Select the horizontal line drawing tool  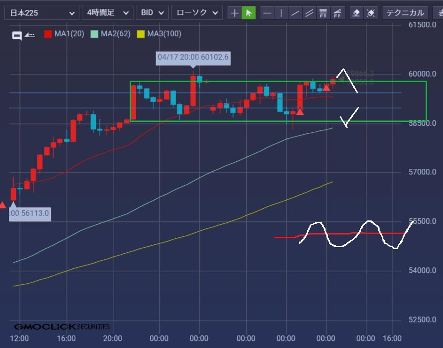click(x=267, y=13)
